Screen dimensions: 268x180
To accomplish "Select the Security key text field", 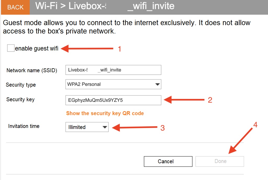I will click(x=113, y=100).
